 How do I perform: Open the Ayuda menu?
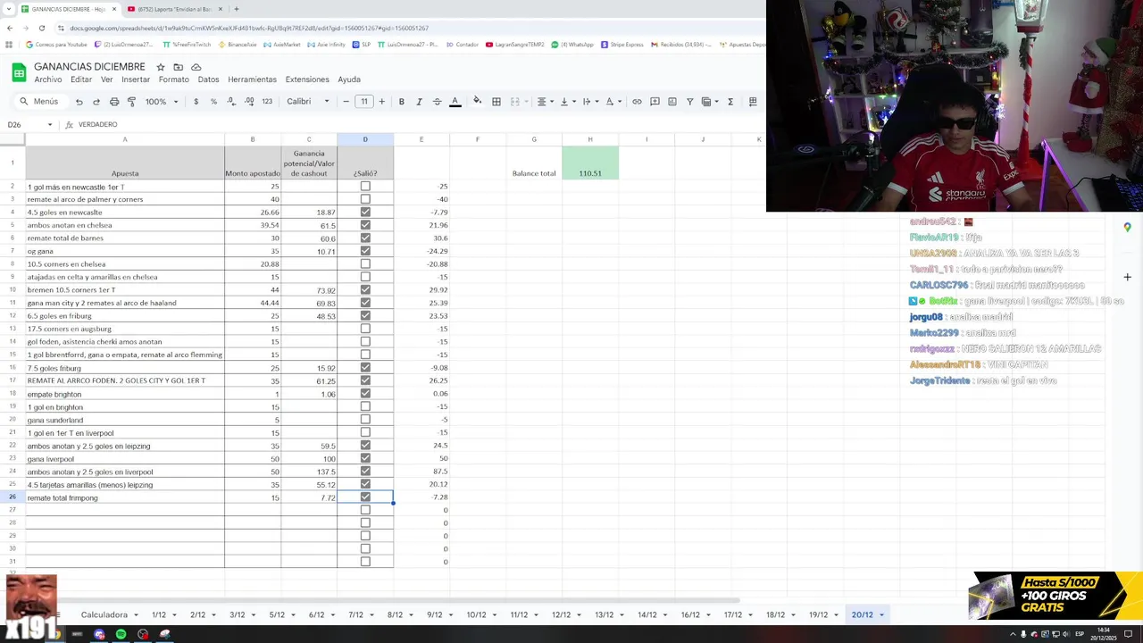(349, 79)
